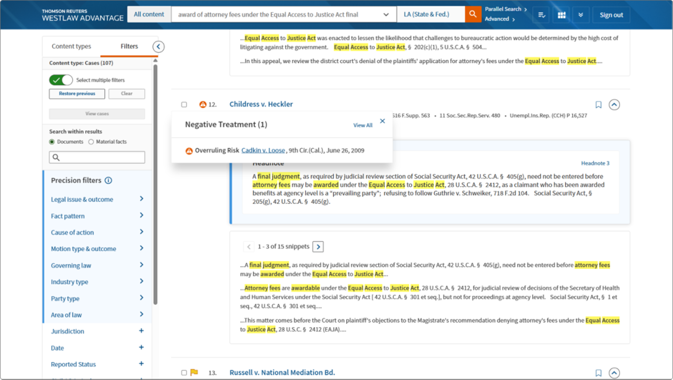This screenshot has width=673, height=380.
Task: Toggle the Select multiple filters switch
Action: click(61, 80)
